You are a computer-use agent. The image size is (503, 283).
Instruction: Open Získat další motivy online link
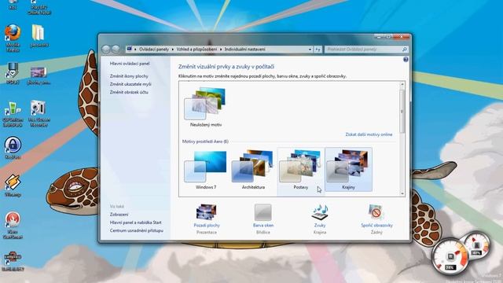click(369, 134)
